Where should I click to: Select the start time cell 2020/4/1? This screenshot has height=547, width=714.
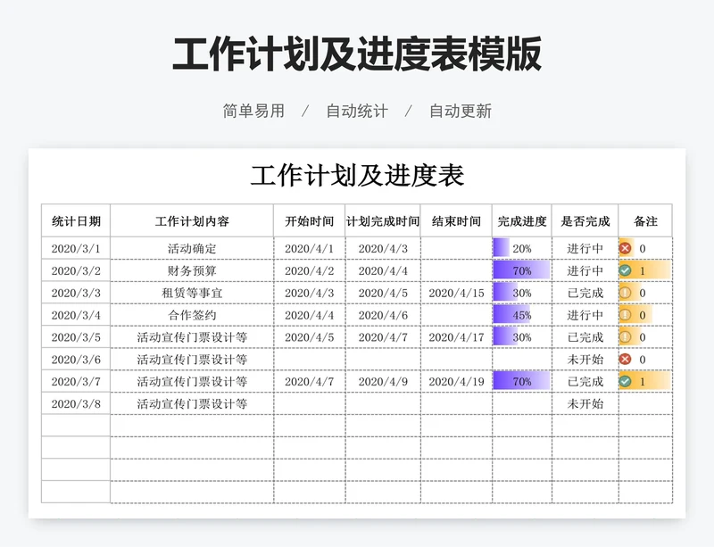point(309,248)
